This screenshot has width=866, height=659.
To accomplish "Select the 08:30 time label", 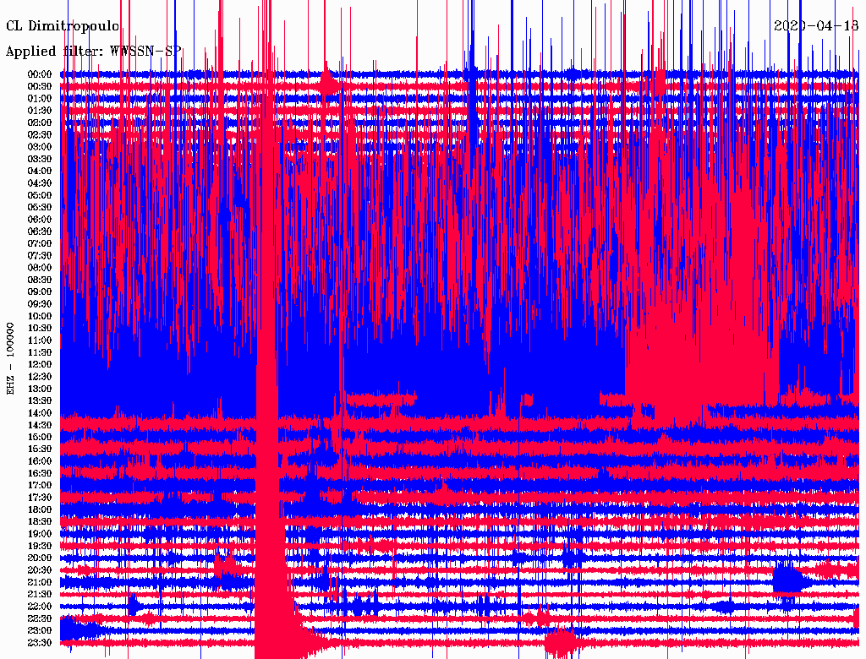I will point(41,280).
